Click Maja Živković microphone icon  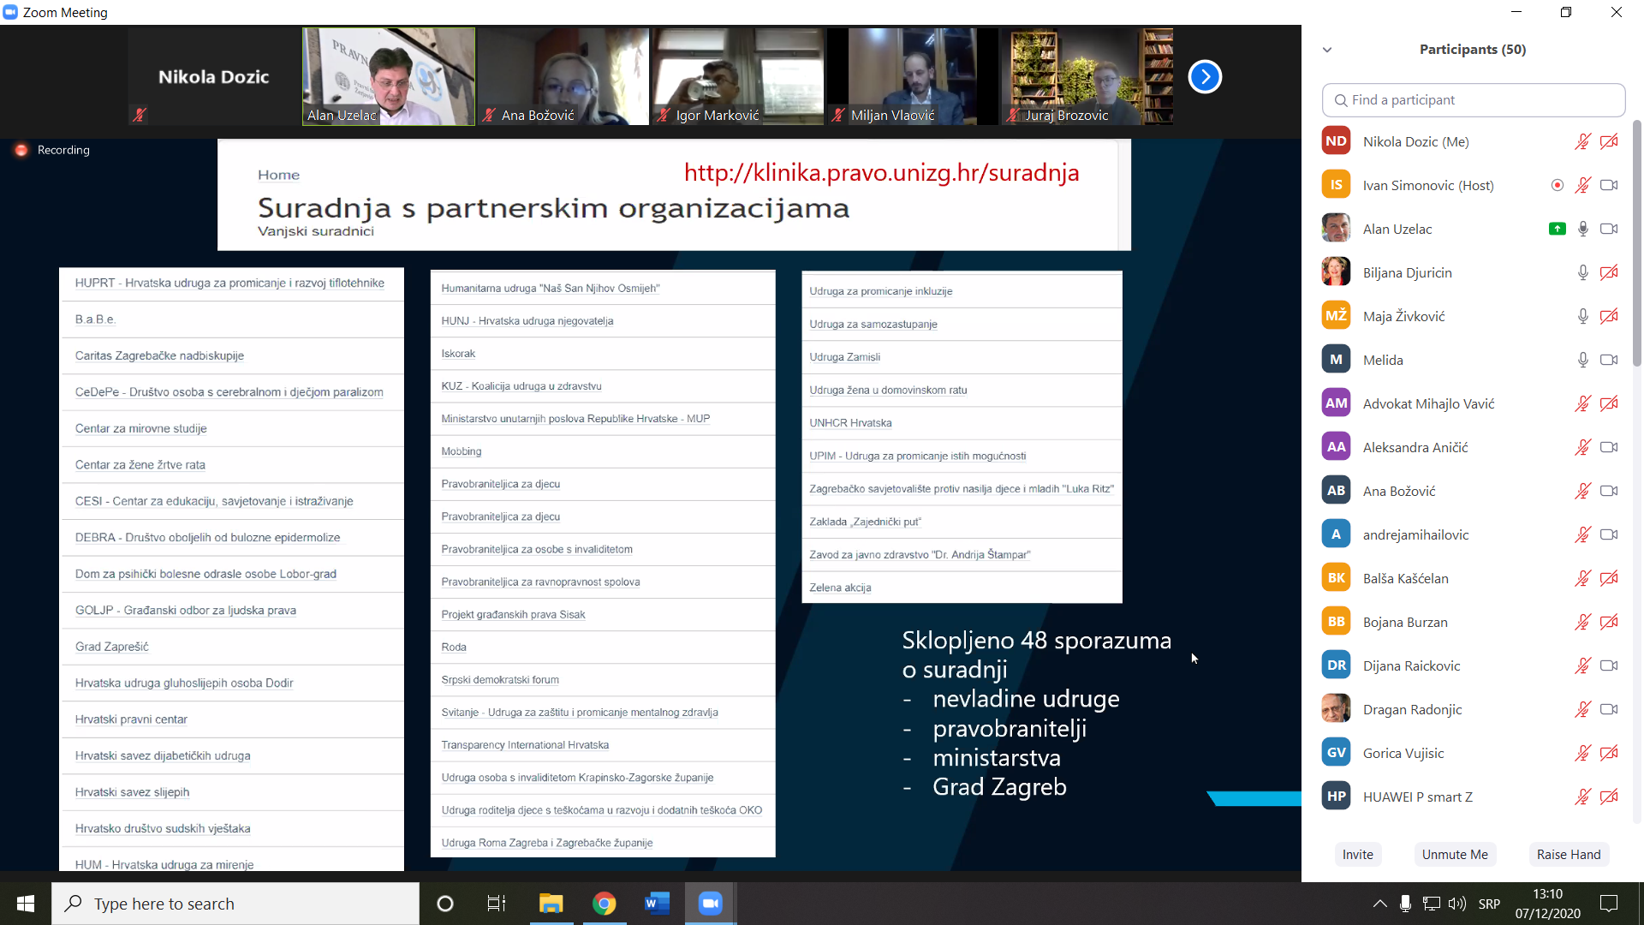[x=1583, y=316]
